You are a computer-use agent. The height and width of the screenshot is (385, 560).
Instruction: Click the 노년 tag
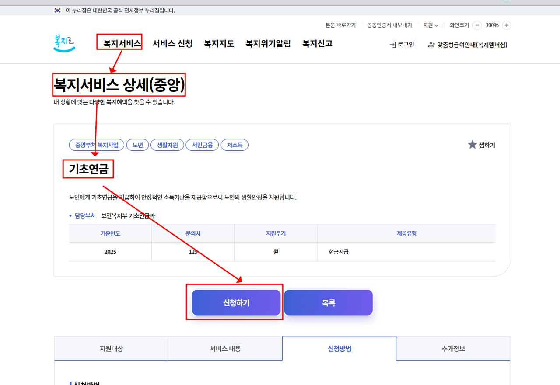[x=137, y=145]
